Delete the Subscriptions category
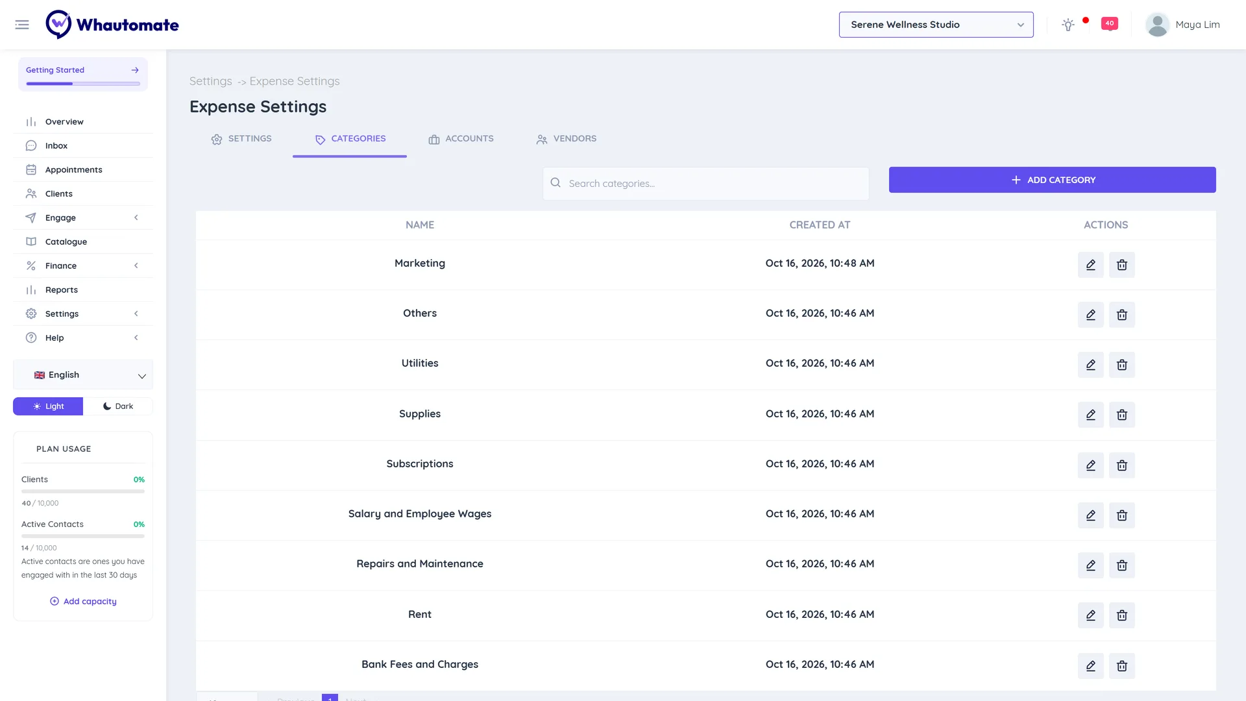 pos(1122,465)
